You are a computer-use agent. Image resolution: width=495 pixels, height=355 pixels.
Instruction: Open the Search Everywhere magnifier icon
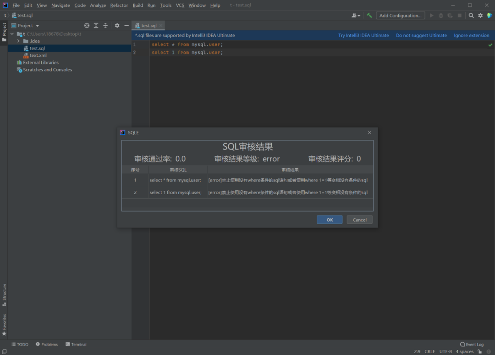click(471, 15)
